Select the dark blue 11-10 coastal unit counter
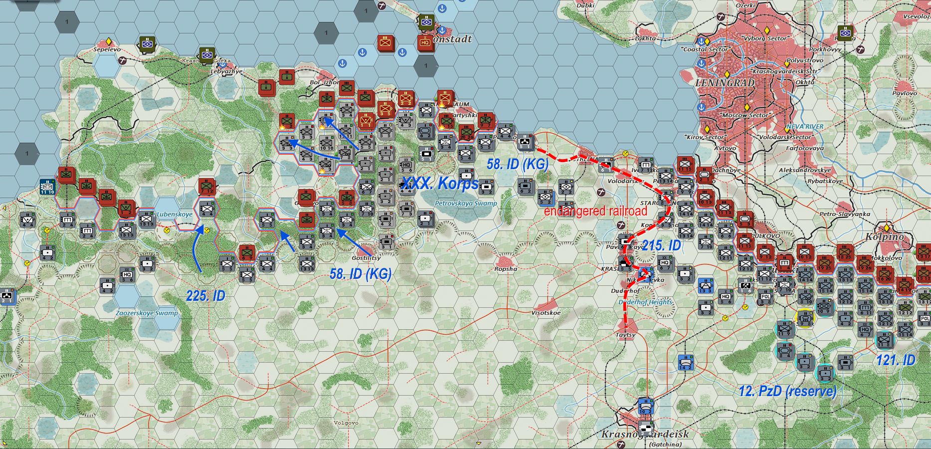 [47, 187]
